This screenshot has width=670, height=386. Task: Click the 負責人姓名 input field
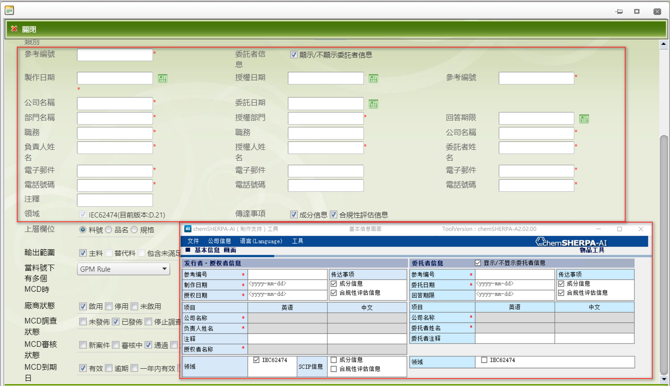coord(115,148)
